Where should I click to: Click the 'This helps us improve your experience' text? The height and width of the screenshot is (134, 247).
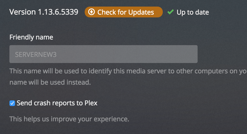point(69,119)
